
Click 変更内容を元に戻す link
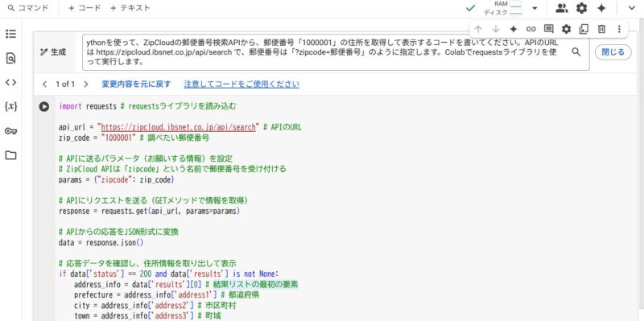click(136, 84)
